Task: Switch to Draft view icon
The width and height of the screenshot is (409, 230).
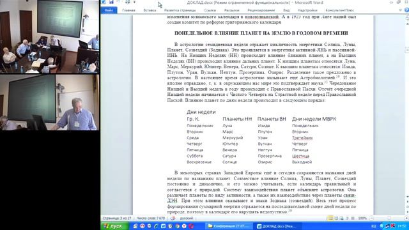Action: tap(353, 218)
